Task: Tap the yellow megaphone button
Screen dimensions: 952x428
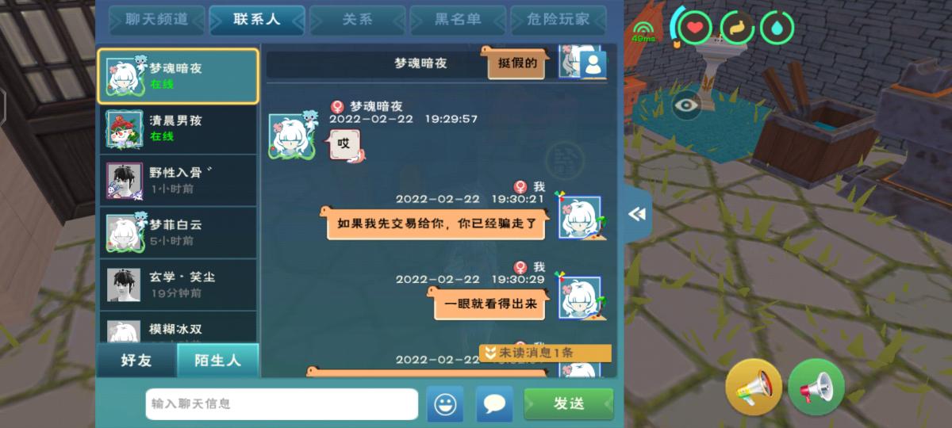Action: (x=754, y=388)
